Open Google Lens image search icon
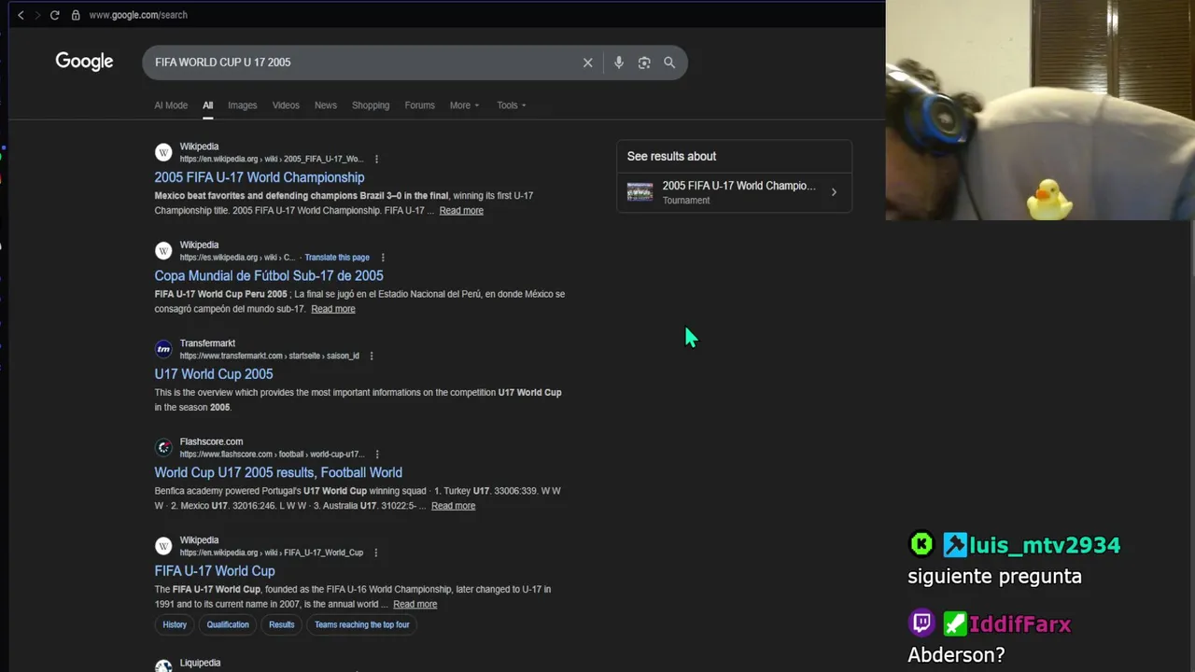Screen dimensions: 1195x672 click(644, 63)
